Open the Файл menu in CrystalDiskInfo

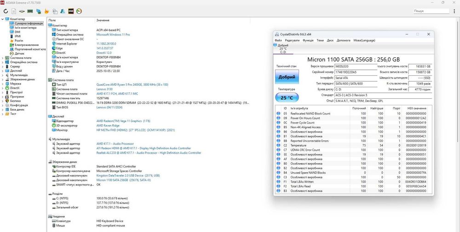tap(278, 40)
